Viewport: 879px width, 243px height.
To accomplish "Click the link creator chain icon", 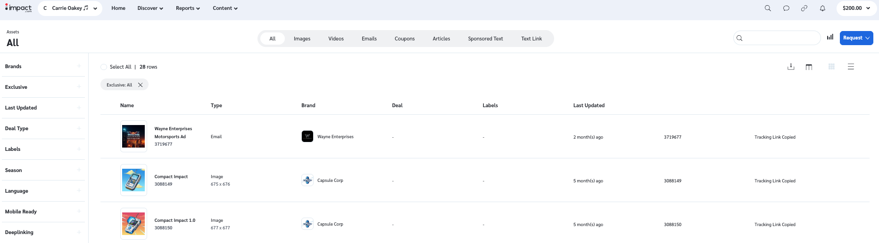I will (804, 8).
